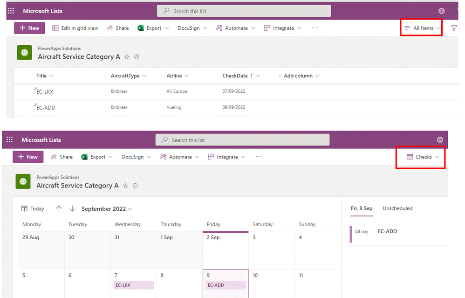The height and width of the screenshot is (298, 465).
Task: Open Integrate dropdown in top toolbar
Action: 283,28
